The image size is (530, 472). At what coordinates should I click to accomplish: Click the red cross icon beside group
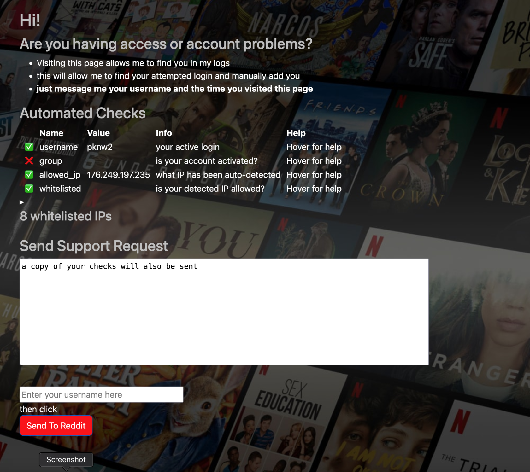(x=29, y=161)
